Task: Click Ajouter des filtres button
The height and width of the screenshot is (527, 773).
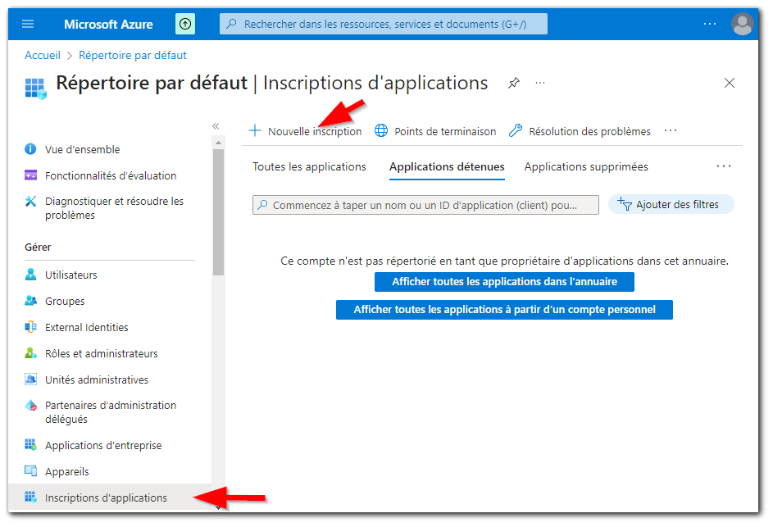Action: pyautogui.click(x=671, y=205)
